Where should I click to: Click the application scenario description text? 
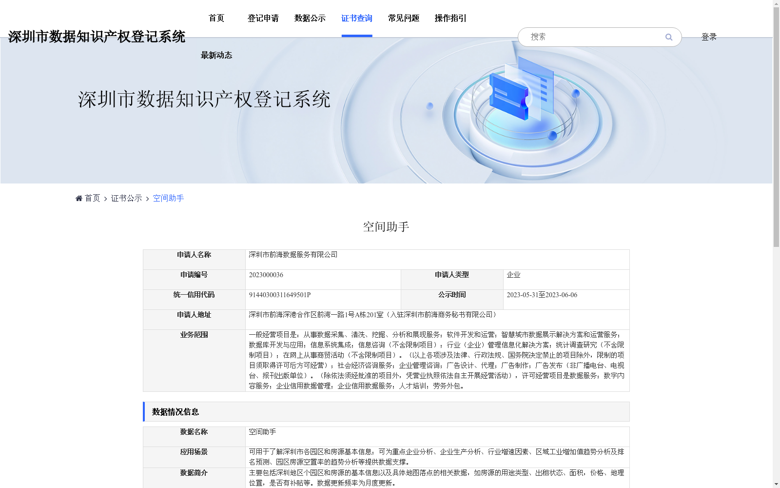tap(437, 457)
